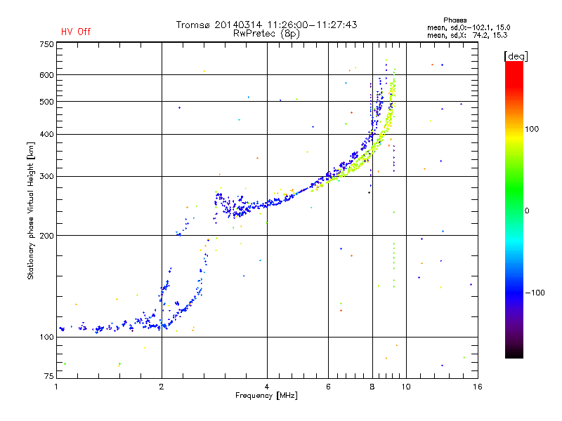Screen dimensions: 562x421
Task: Click the x-axis label '8'
Action: [x=372, y=387]
